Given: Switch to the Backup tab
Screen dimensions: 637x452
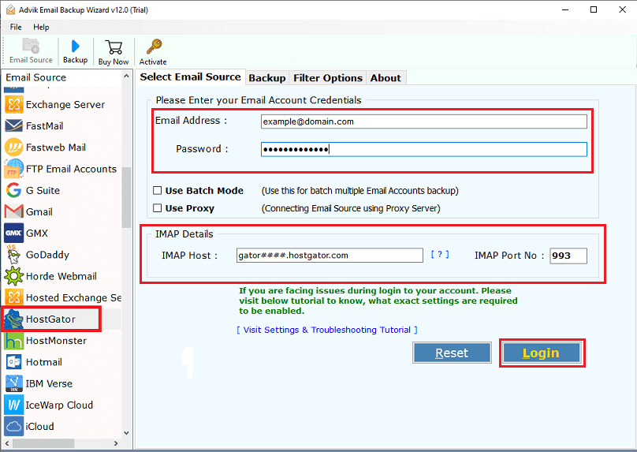Looking at the screenshot, I should coord(267,77).
